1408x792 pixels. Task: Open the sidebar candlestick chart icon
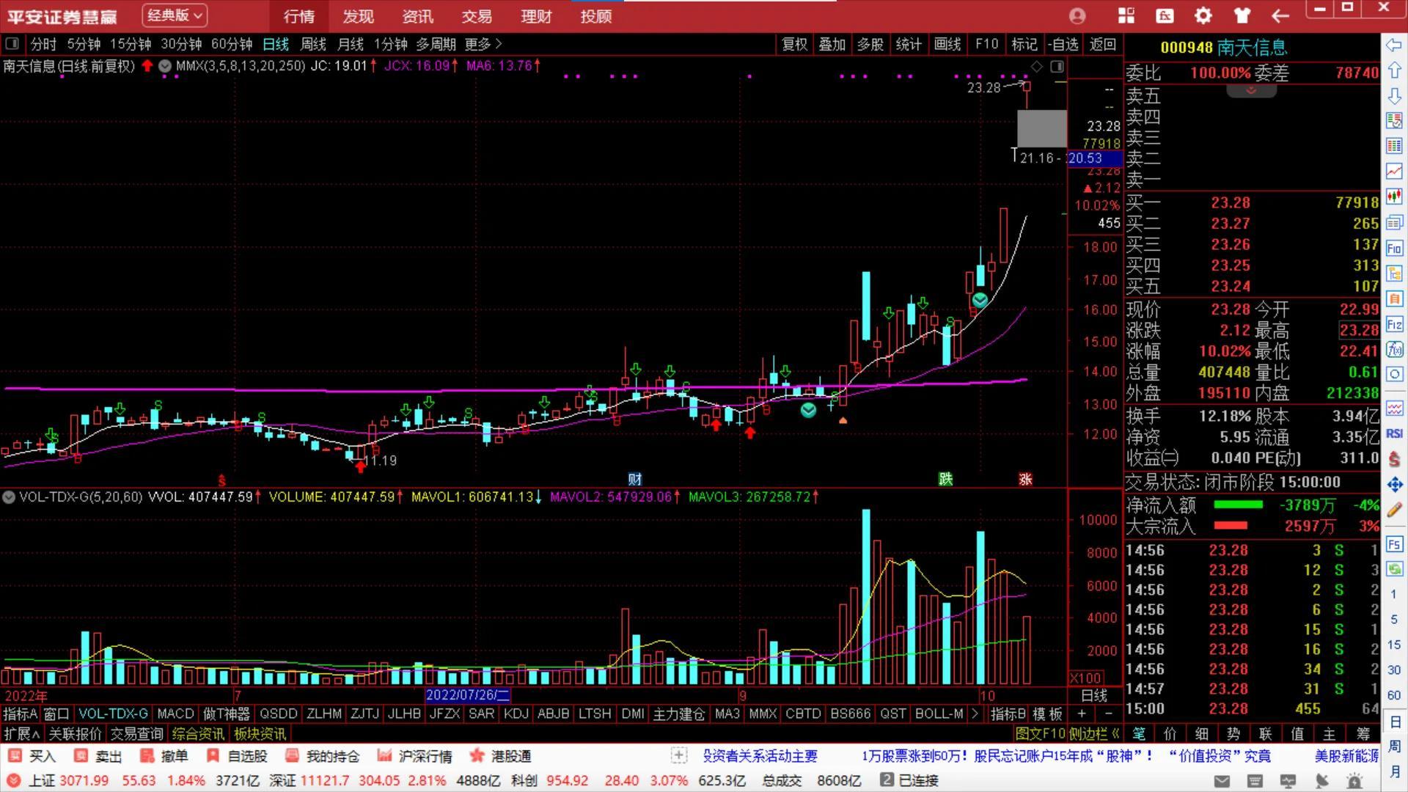[1394, 197]
